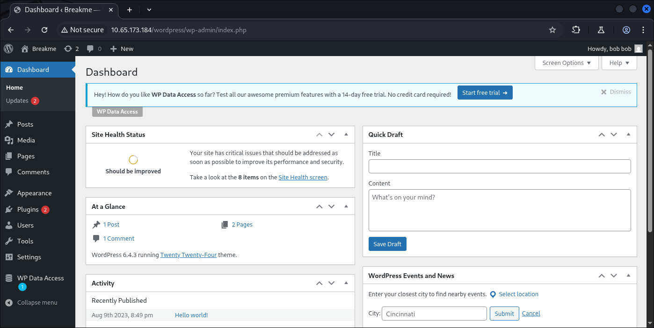Open bob bob user avatar
This screenshot has width=654, height=328.
tap(639, 49)
